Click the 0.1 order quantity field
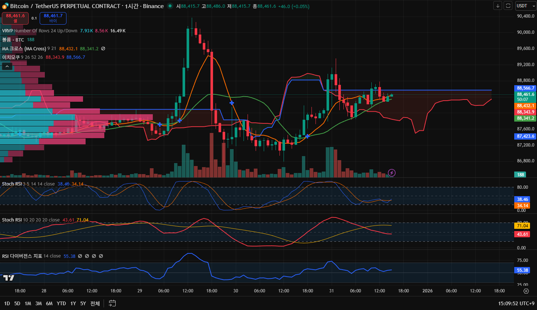Screen dimensions: 537x310 click(34, 18)
